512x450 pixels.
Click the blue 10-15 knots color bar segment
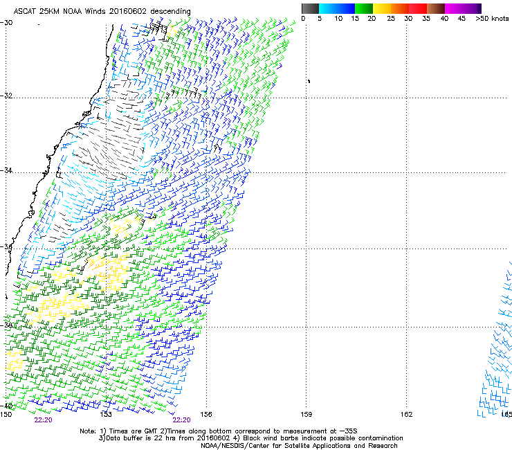346,8
